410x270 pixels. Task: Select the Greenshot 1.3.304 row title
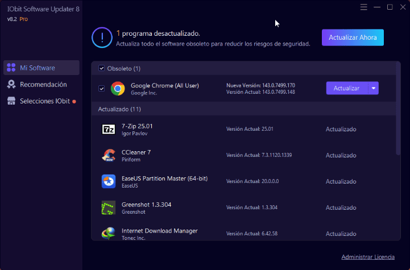coord(147,205)
